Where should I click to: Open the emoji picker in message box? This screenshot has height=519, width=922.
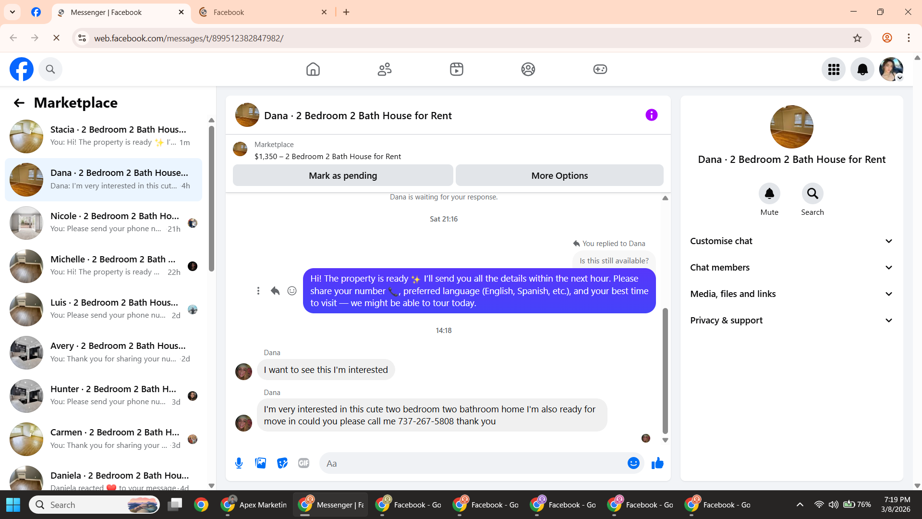[x=633, y=463]
